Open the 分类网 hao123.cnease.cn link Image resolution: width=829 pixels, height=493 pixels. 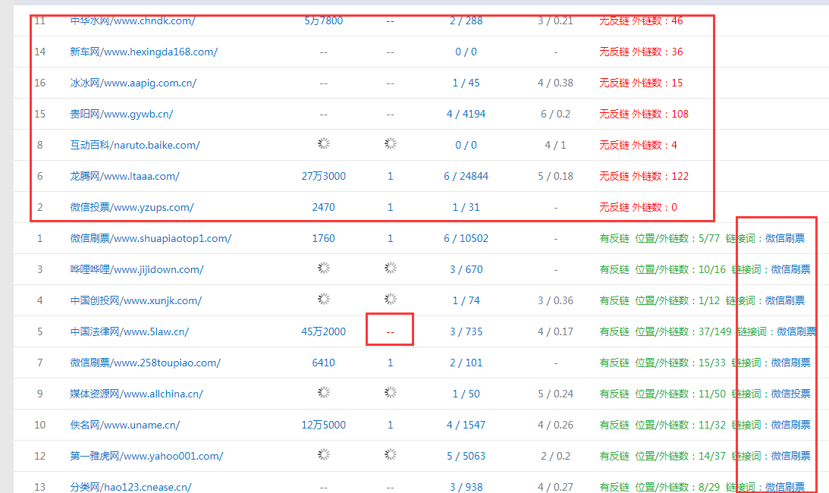tap(130, 487)
